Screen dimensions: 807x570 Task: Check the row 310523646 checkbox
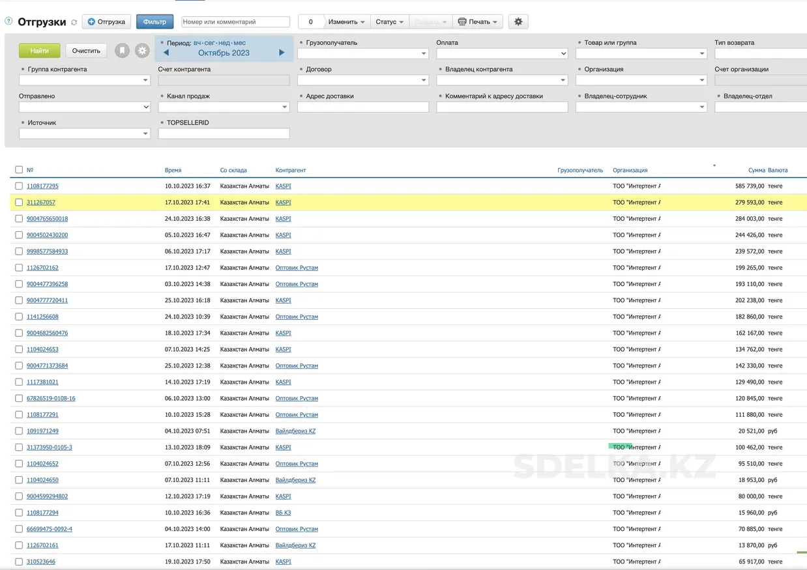[x=19, y=562]
